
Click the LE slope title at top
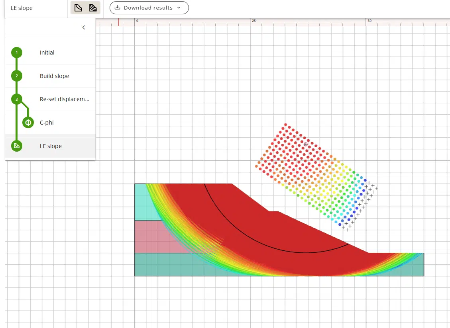(22, 8)
